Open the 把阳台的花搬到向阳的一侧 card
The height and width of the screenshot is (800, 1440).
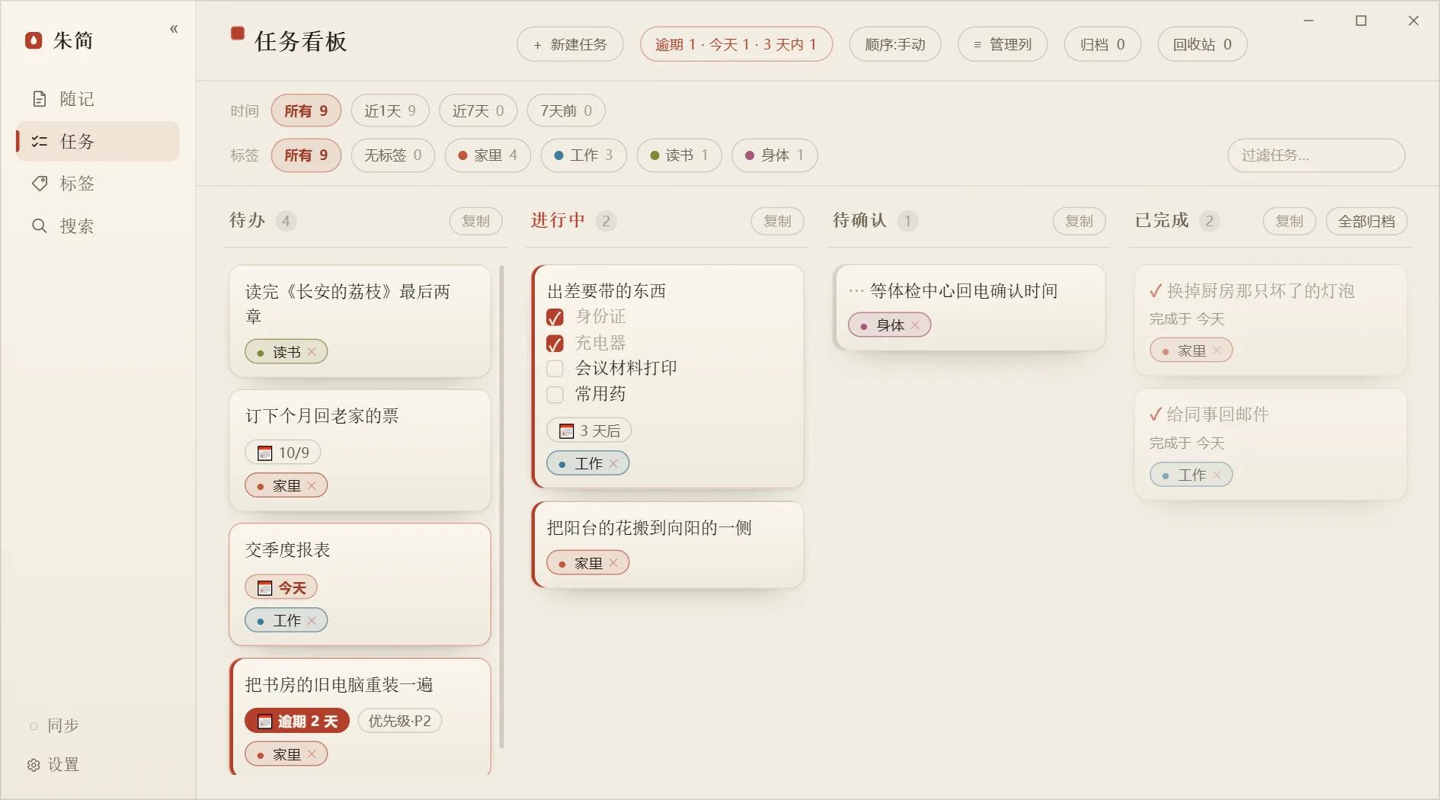667,545
